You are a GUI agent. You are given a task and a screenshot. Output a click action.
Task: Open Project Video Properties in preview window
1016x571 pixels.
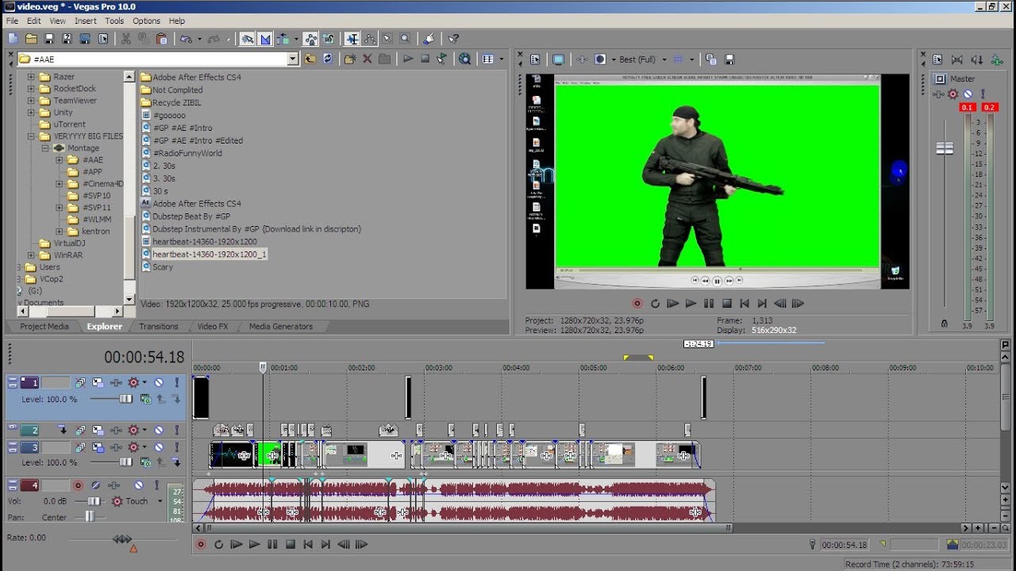pyautogui.click(x=535, y=59)
